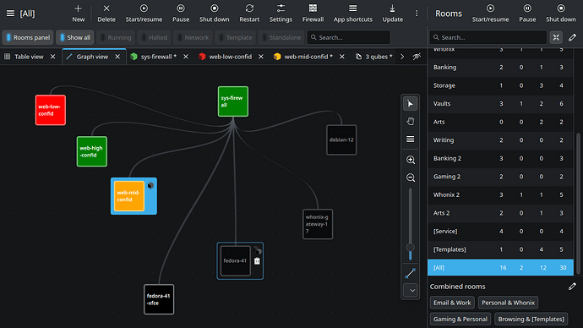
Task: Toggle the Show all filter
Action: (75, 37)
